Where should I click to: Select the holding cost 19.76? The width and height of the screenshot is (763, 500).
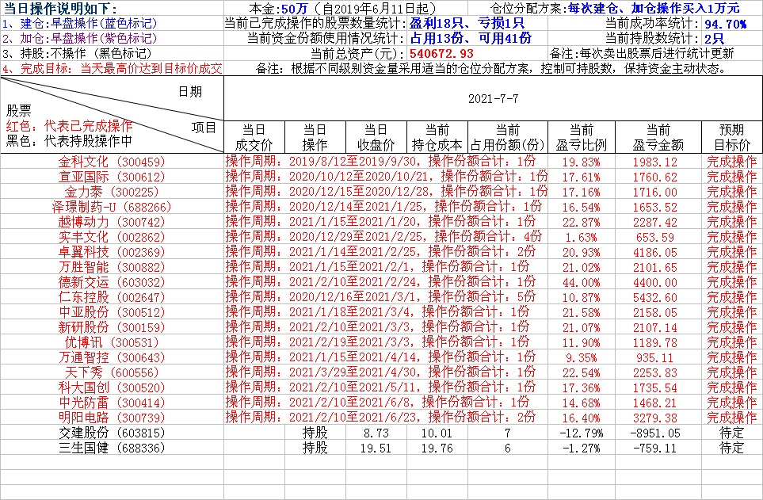click(437, 448)
